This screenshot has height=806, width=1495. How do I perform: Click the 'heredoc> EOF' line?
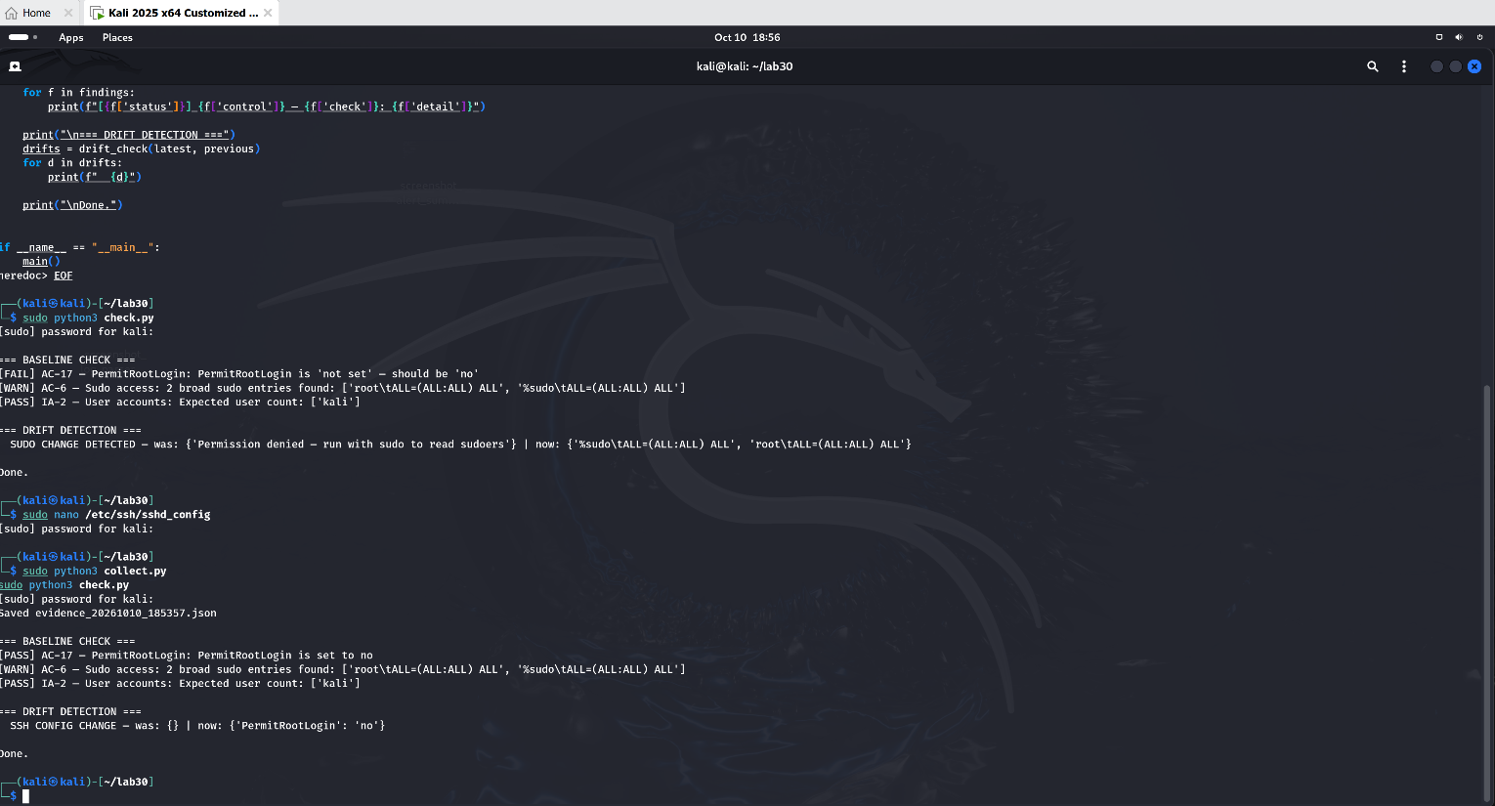tap(36, 276)
